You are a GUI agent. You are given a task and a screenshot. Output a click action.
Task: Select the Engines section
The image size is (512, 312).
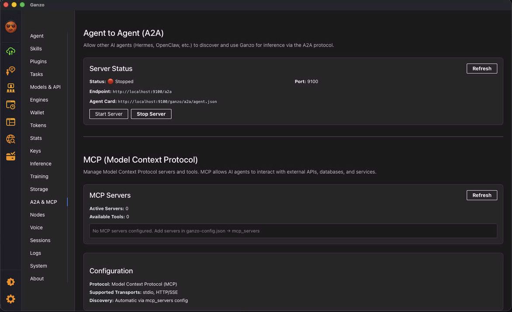39,100
